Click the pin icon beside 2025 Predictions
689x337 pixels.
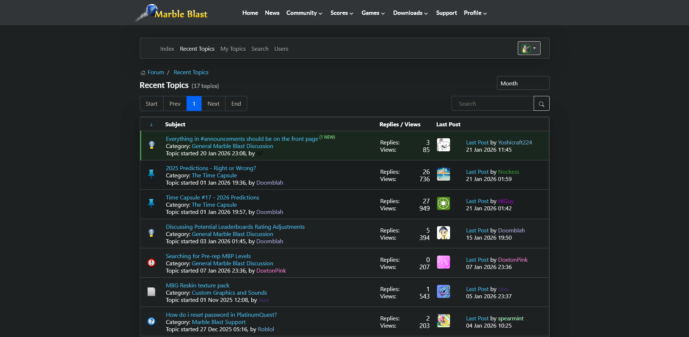(151, 174)
